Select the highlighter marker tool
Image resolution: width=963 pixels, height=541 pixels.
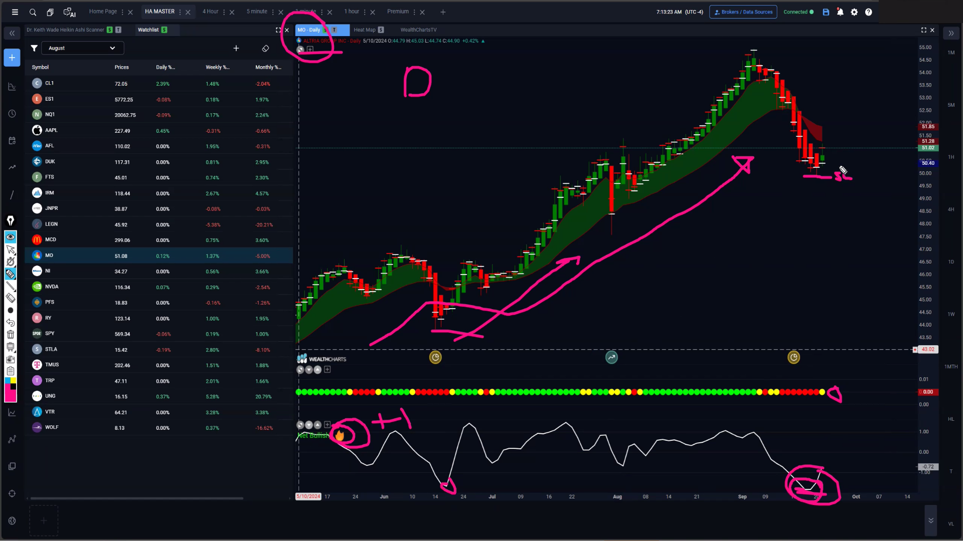[x=11, y=274]
